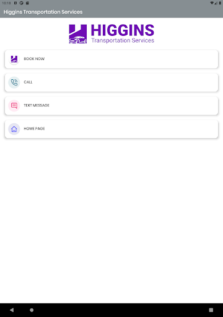Tap the clock time in status bar

click(6, 3)
